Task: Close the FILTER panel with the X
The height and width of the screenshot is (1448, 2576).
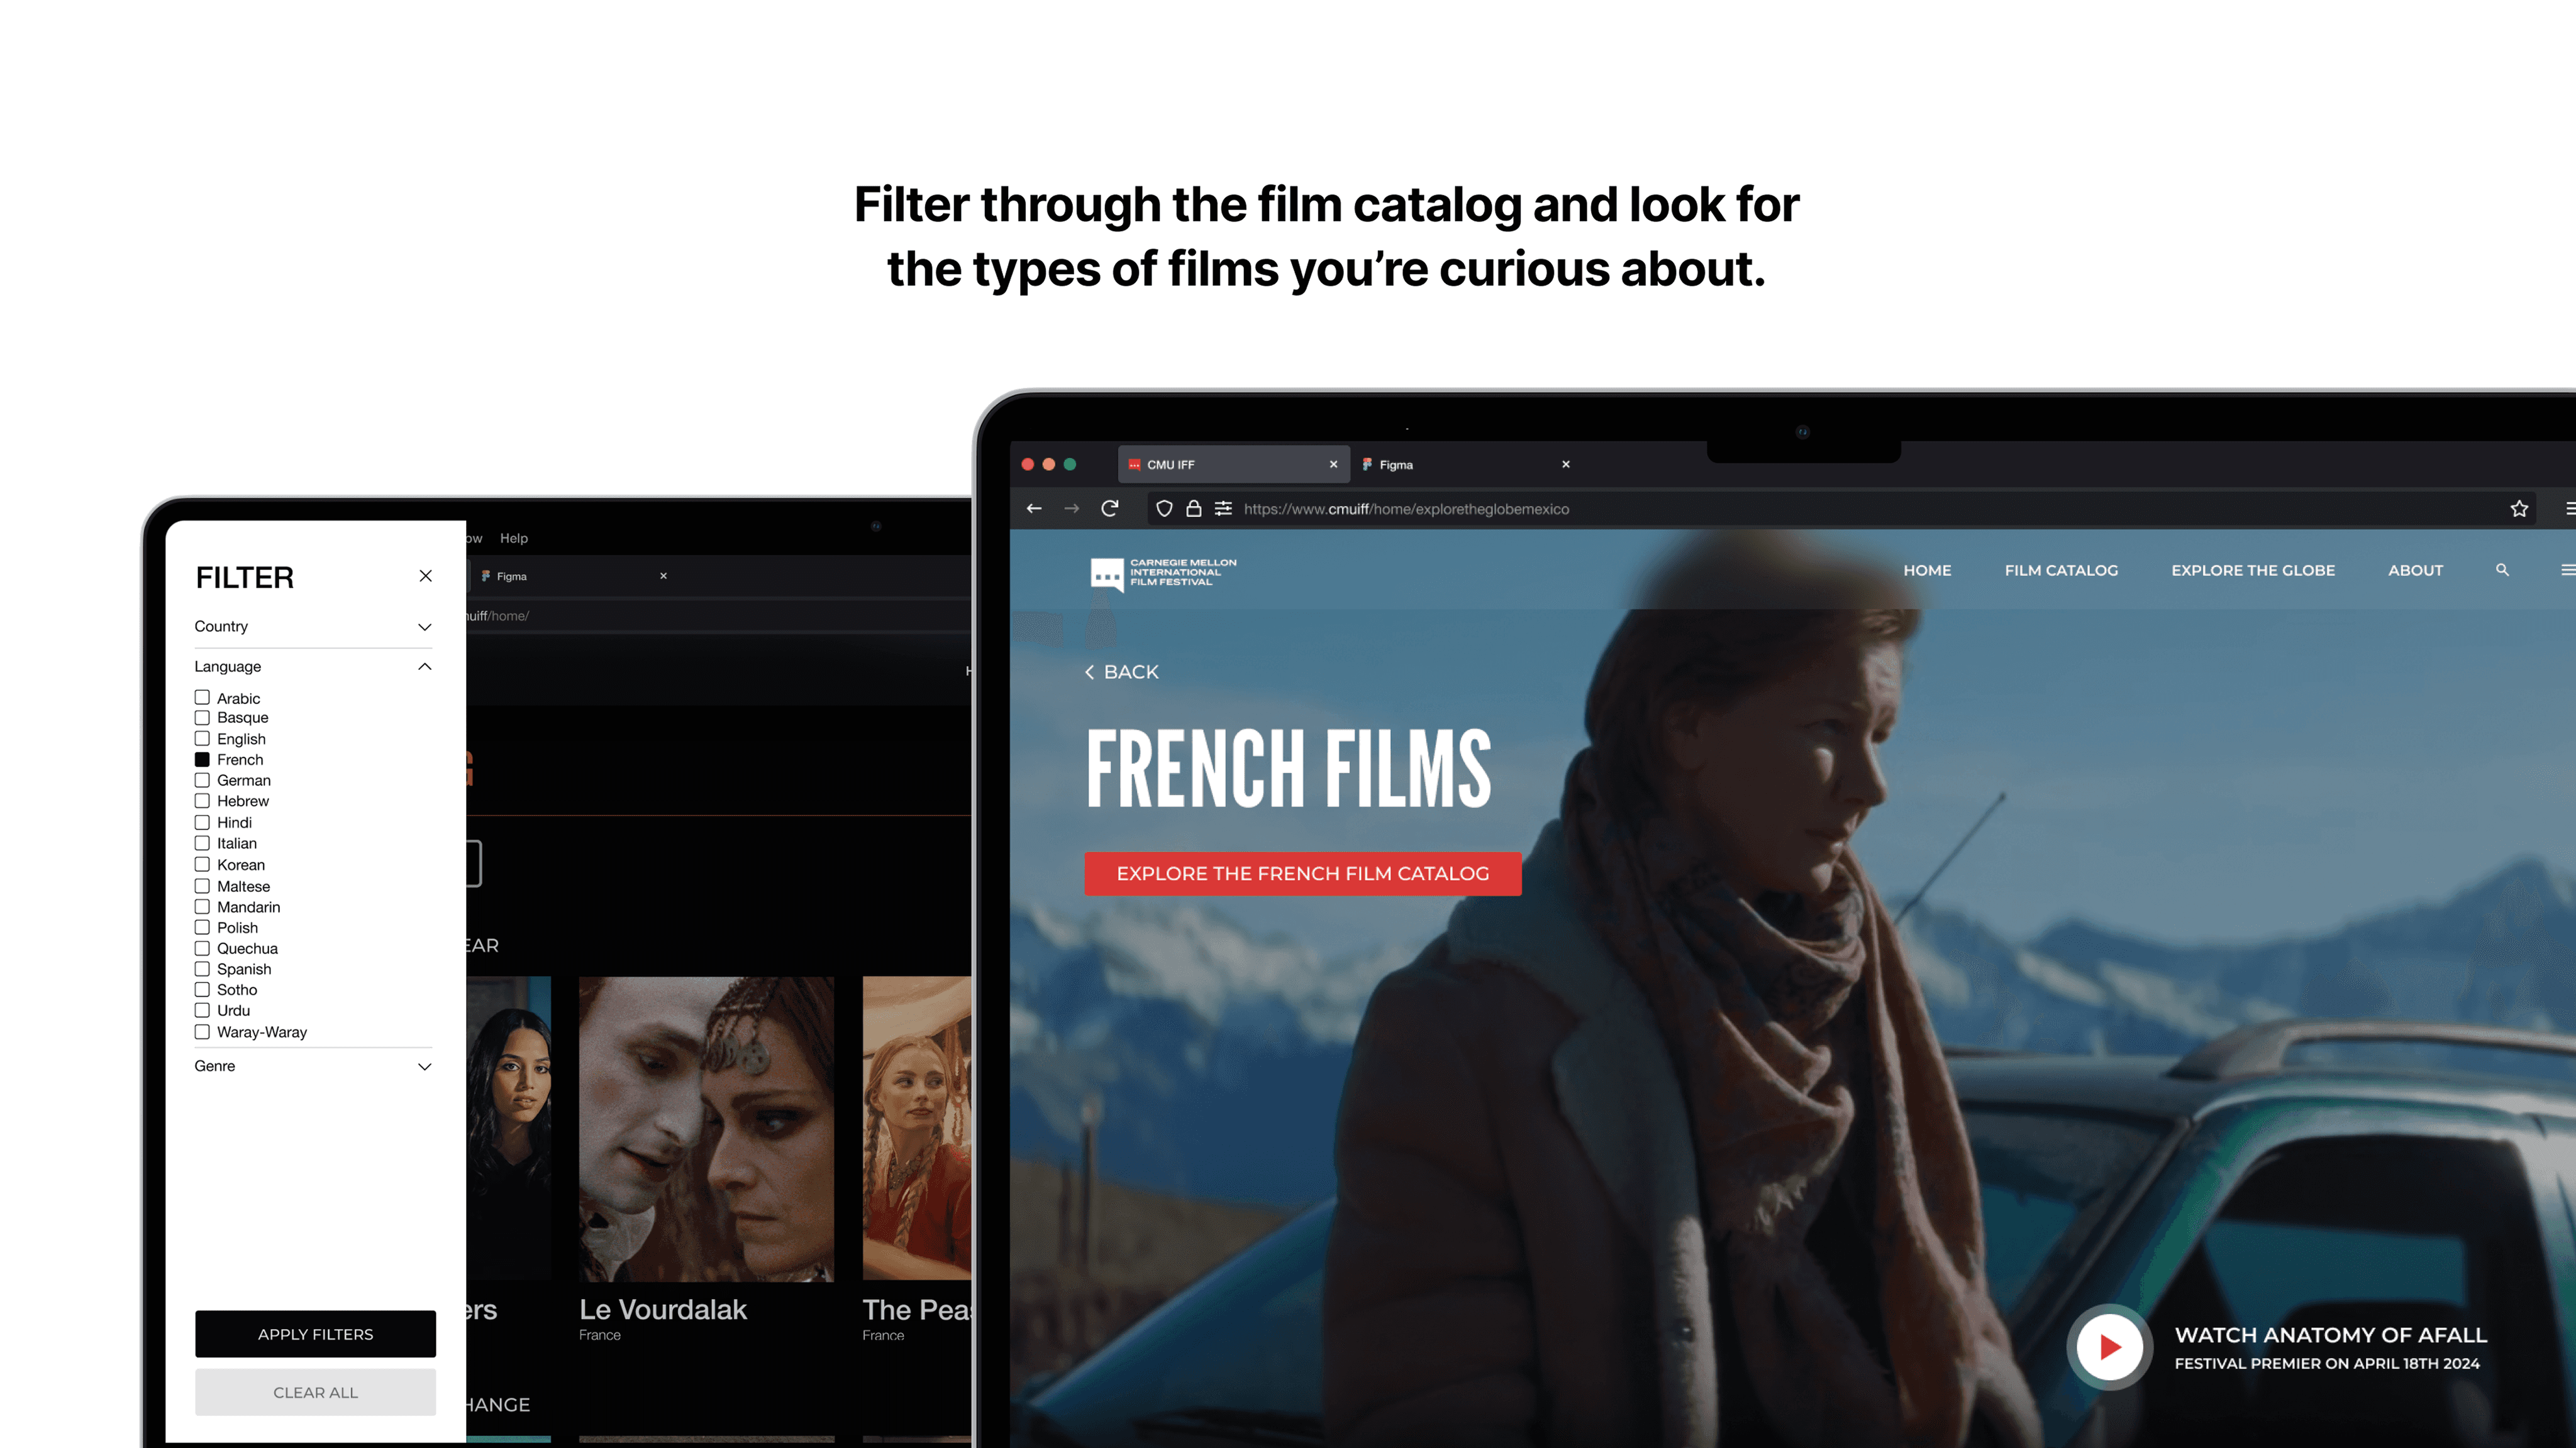Action: (425, 576)
